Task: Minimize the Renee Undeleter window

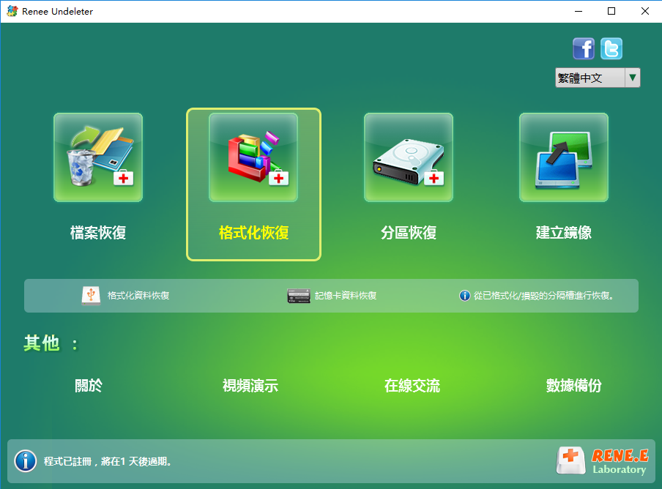Action: pyautogui.click(x=579, y=11)
